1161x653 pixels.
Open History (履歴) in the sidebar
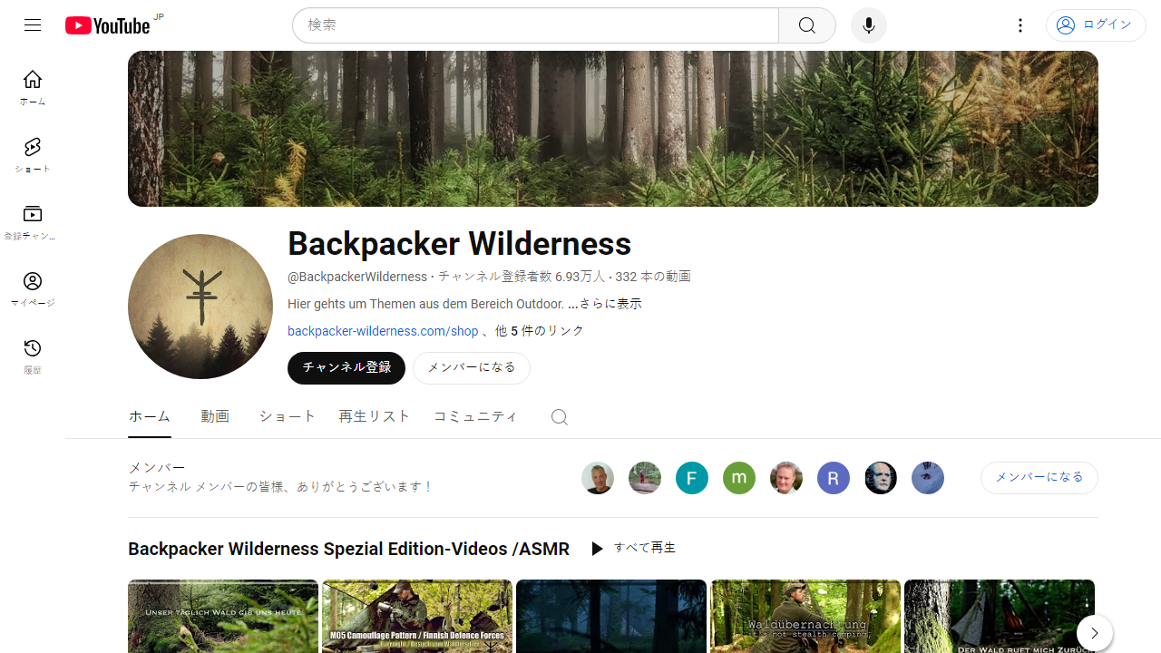coord(33,356)
